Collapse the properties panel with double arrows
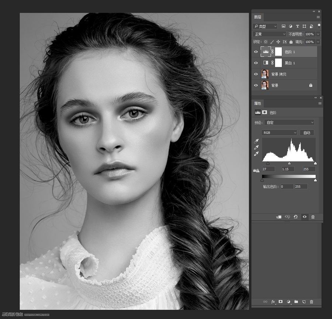This screenshot has width=332, height=319. tap(315, 98)
